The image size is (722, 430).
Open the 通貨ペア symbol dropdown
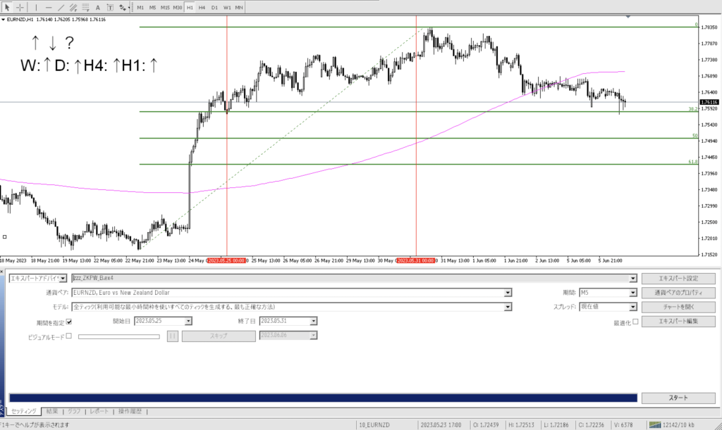[x=508, y=293]
